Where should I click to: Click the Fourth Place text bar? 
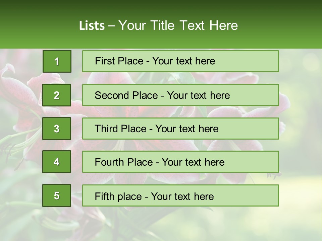tap(180, 162)
